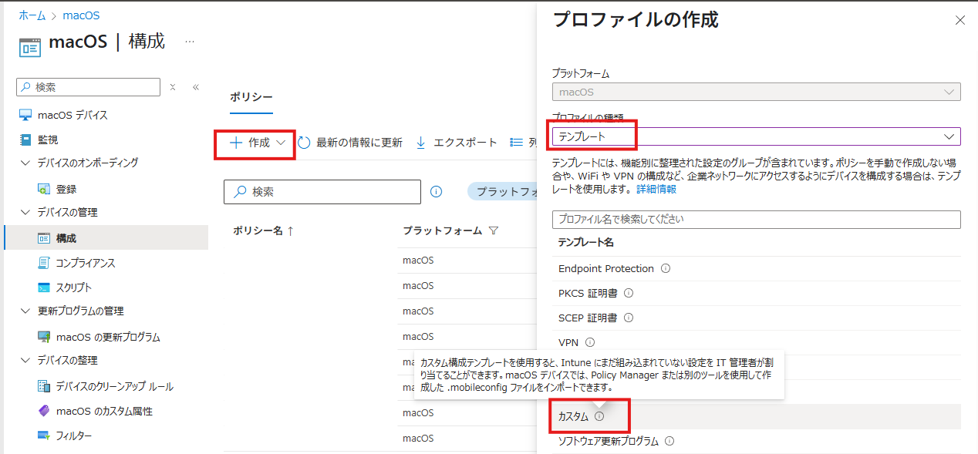Close the プロファイルの作成 panel
This screenshot has height=454, width=978.
pyautogui.click(x=960, y=21)
